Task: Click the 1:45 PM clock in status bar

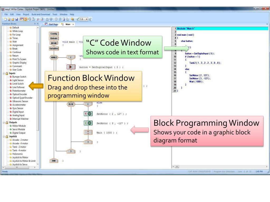Action: click(259, 171)
